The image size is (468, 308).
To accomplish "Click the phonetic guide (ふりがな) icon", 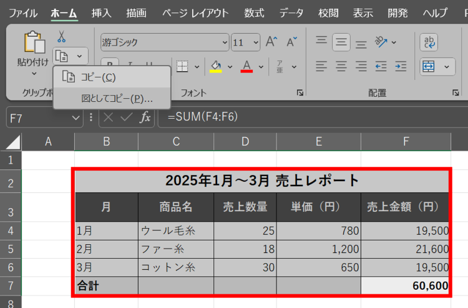I will pyautogui.click(x=280, y=67).
